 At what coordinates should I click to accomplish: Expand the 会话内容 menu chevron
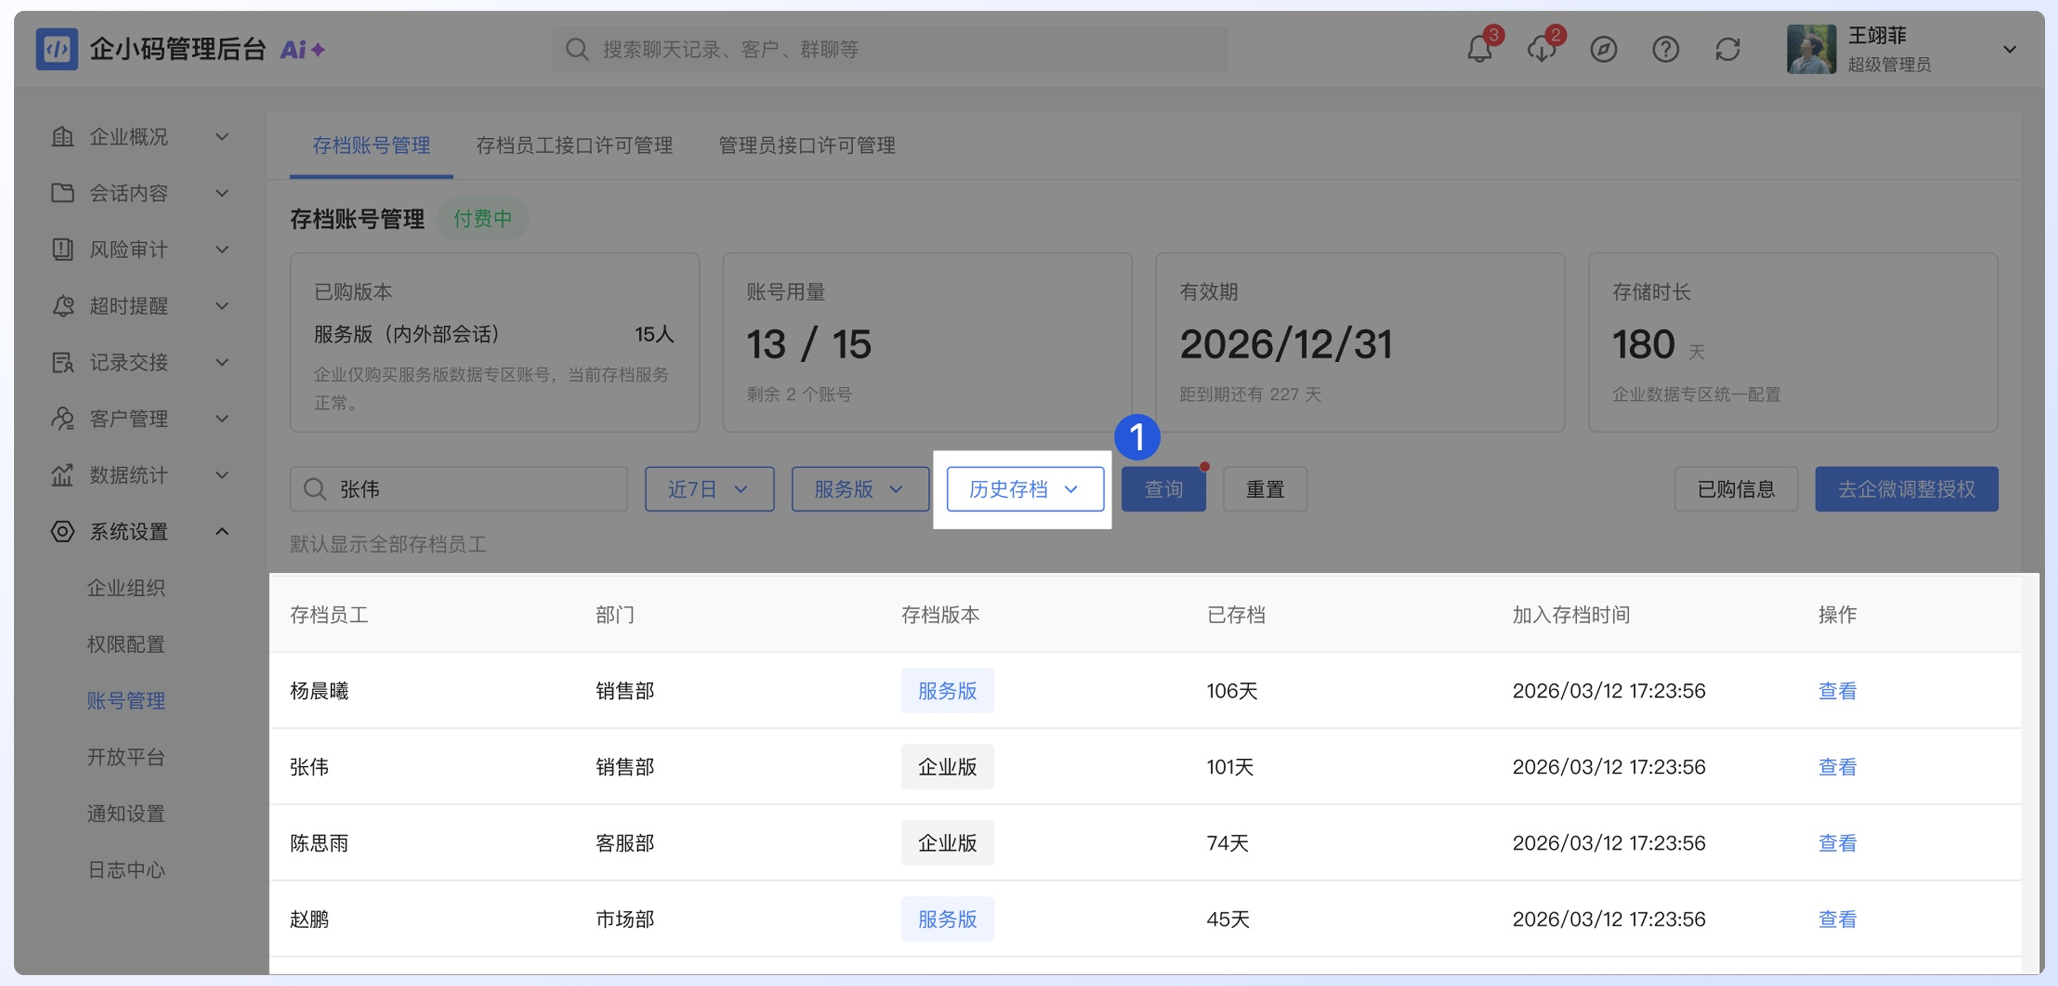(x=222, y=192)
